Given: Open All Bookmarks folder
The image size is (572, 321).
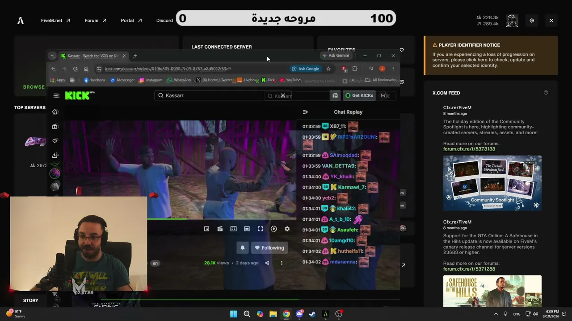Looking at the screenshot, I should click(x=380, y=80).
